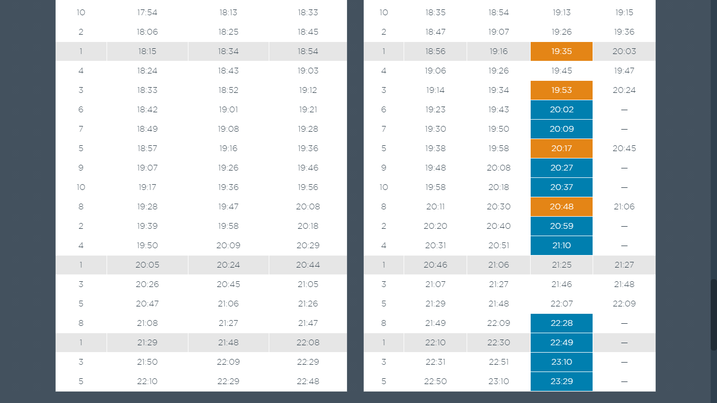717x403 pixels.
Task: Click the orange 19:35 time cell
Action: [x=562, y=51]
